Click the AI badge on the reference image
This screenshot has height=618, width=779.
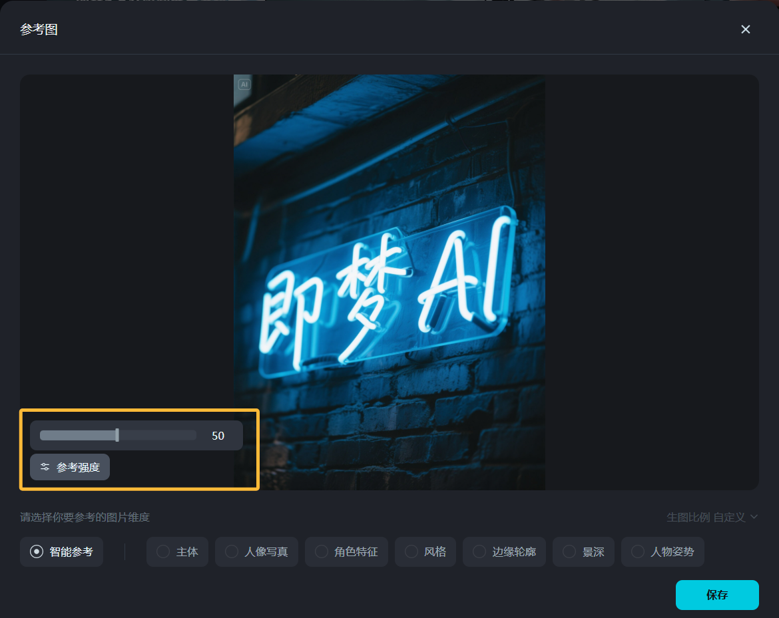(244, 84)
